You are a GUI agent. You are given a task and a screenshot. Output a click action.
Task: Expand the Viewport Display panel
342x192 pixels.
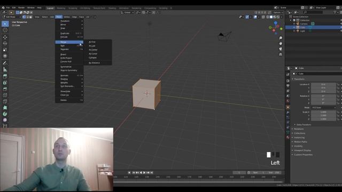click(302, 150)
